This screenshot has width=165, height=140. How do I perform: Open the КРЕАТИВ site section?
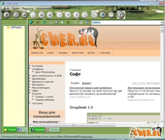tap(78, 53)
